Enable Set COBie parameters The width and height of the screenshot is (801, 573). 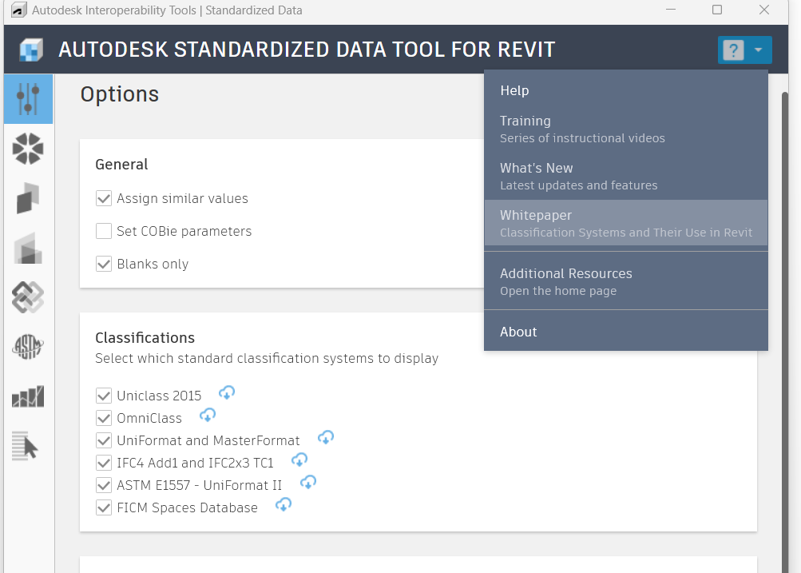(x=104, y=230)
